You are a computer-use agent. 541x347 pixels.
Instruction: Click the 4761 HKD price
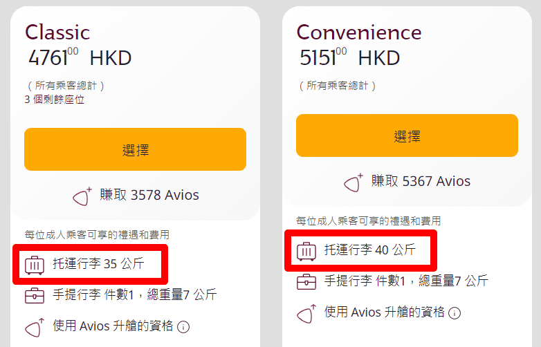[80, 57]
